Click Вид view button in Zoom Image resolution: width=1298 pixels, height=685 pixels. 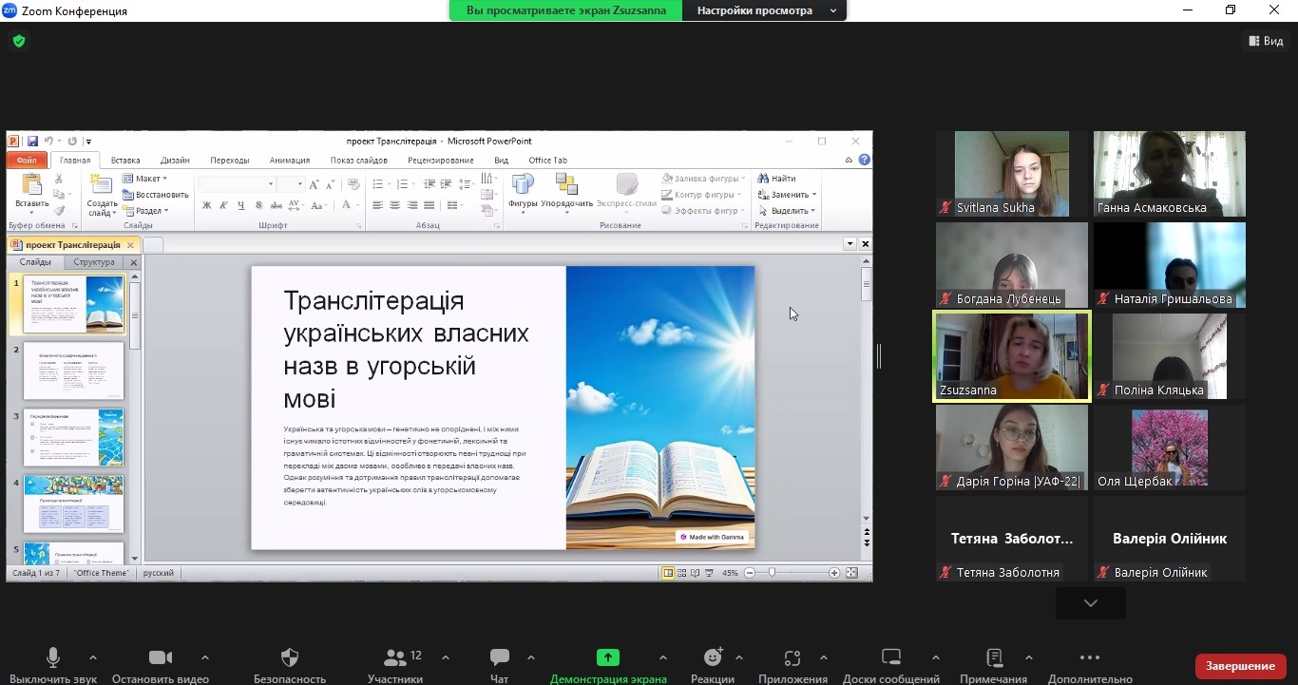pyautogui.click(x=1265, y=41)
